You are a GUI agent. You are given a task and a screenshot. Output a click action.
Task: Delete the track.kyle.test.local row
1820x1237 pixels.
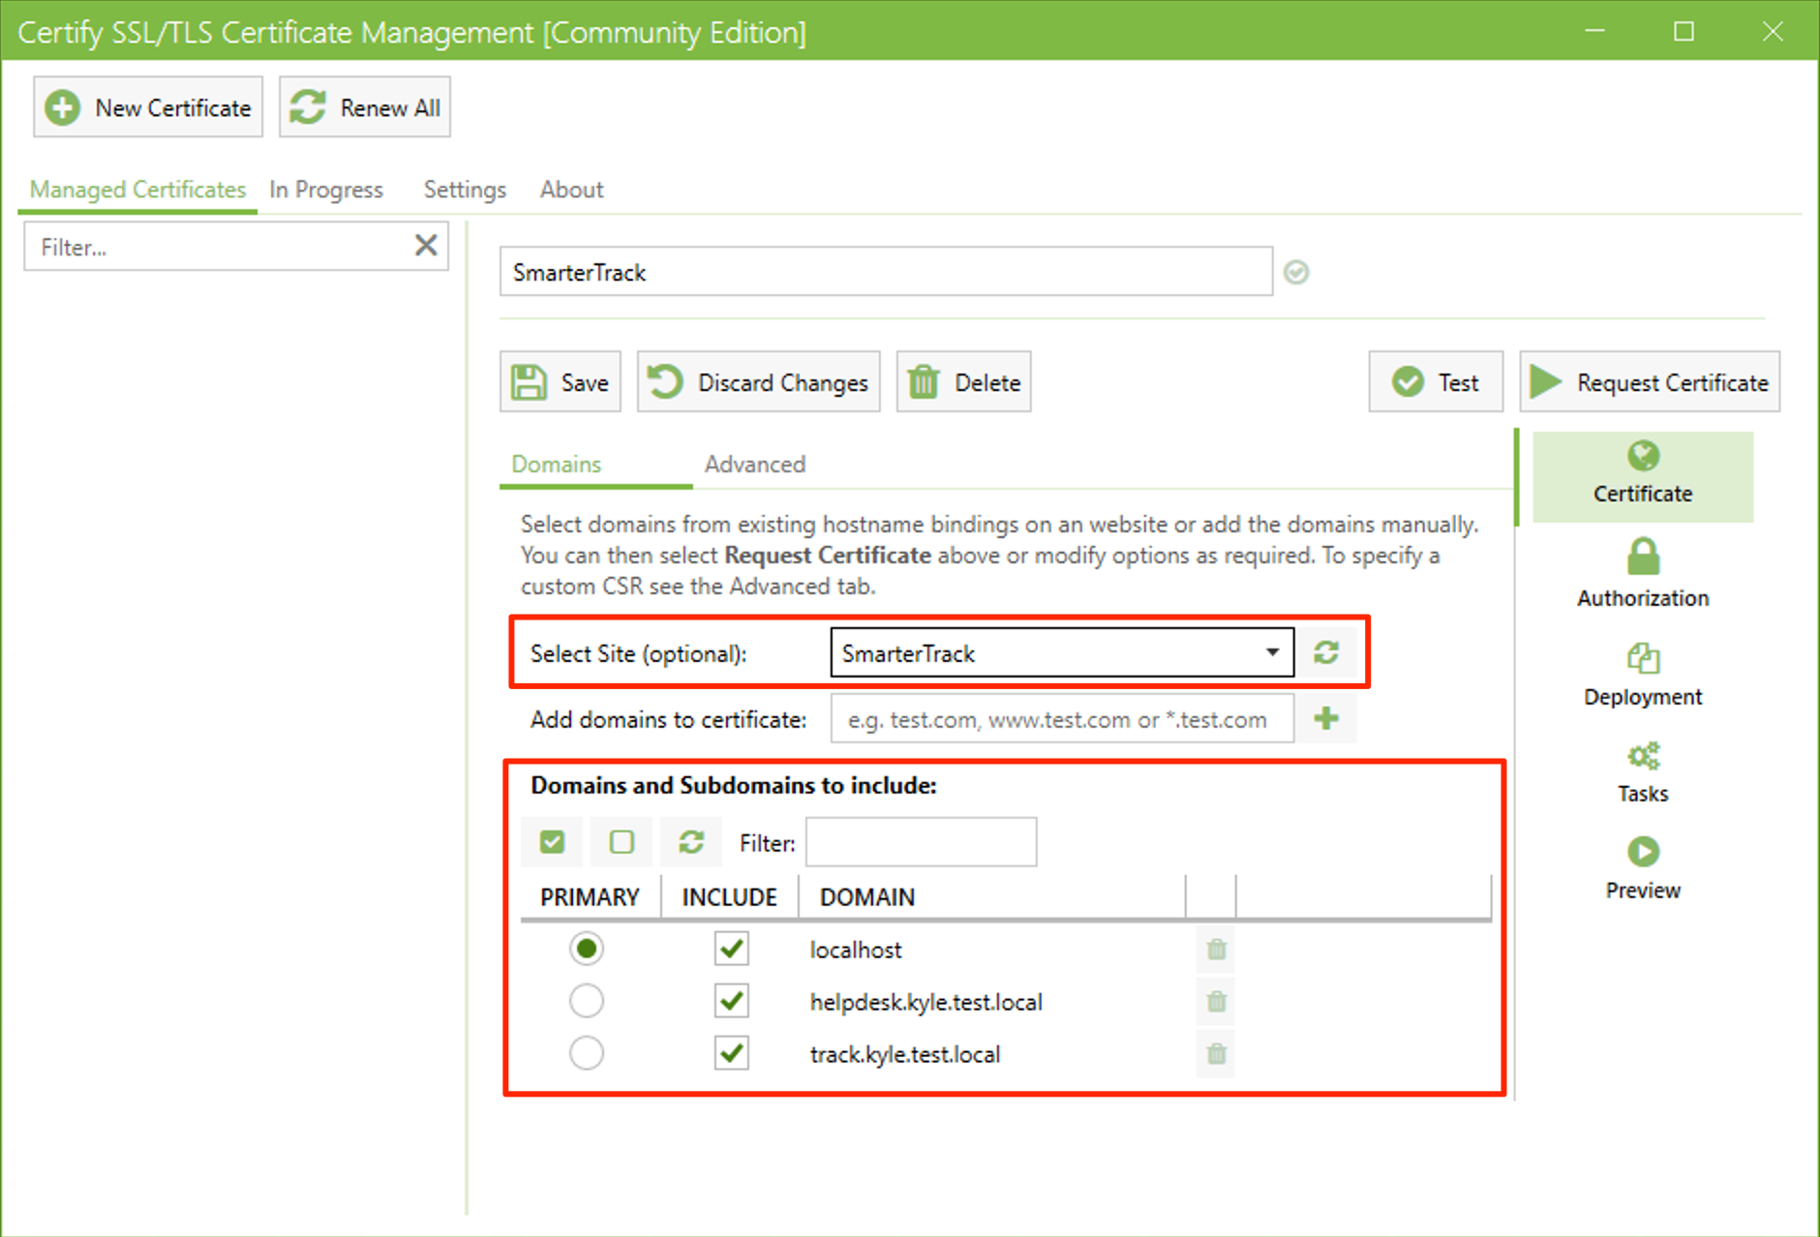point(1217,1054)
